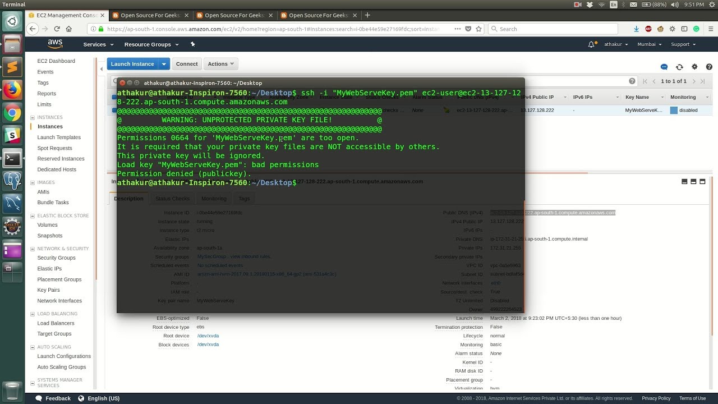Image resolution: width=718 pixels, height=404 pixels.
Task: Open the EC2 feedback chat bubble icon
Action: (664, 67)
